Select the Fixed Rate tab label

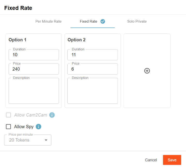pyautogui.click(x=88, y=21)
